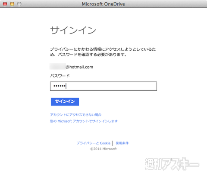Open 使用条件 link
The width and height of the screenshot is (207, 178).
click(122, 143)
